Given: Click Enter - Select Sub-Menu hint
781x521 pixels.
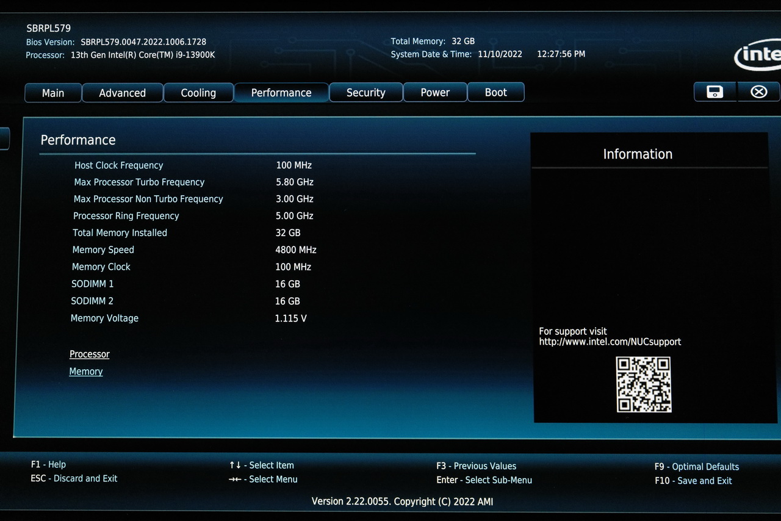Looking at the screenshot, I should (x=484, y=480).
